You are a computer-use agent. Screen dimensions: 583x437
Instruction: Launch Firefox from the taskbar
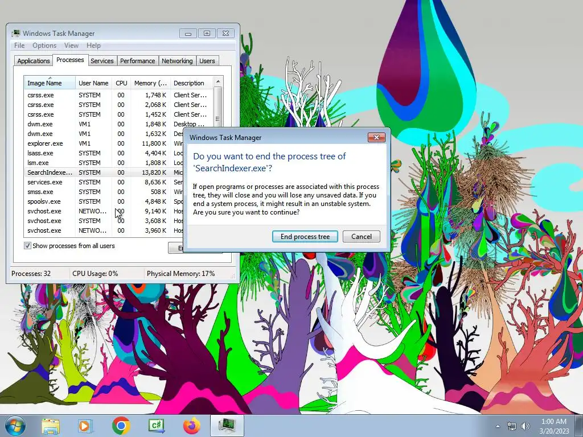point(191,426)
